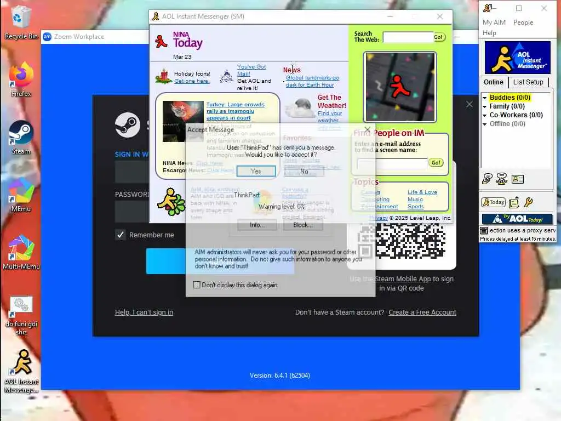Click the 'Steam Mobile App' link
This screenshot has width=561, height=421.
point(403,279)
